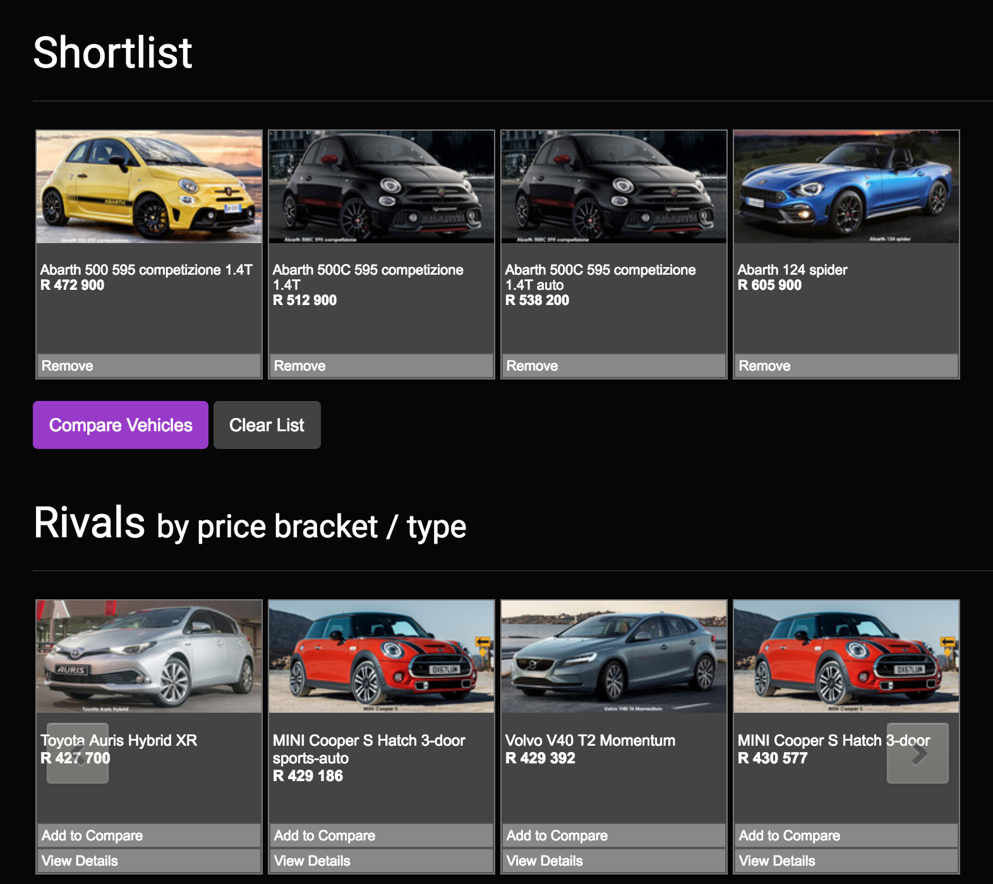Viewport: 993px width, 884px height.
Task: Click the Abarth 124 spider title
Action: click(792, 270)
